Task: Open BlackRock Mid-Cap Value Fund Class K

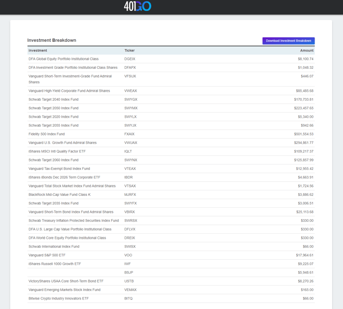Action: (x=59, y=195)
